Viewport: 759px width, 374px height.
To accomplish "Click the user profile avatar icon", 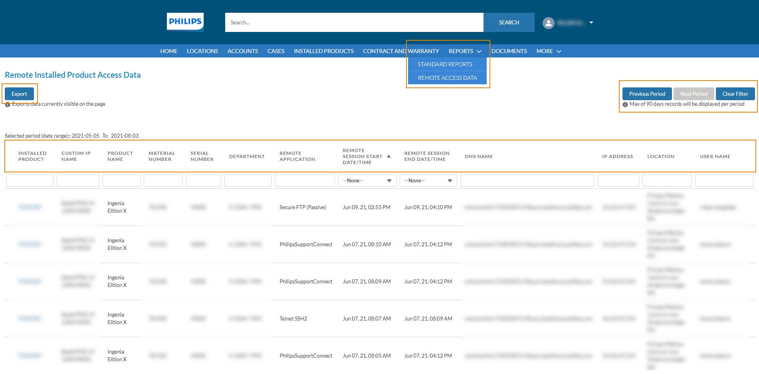I will point(548,23).
